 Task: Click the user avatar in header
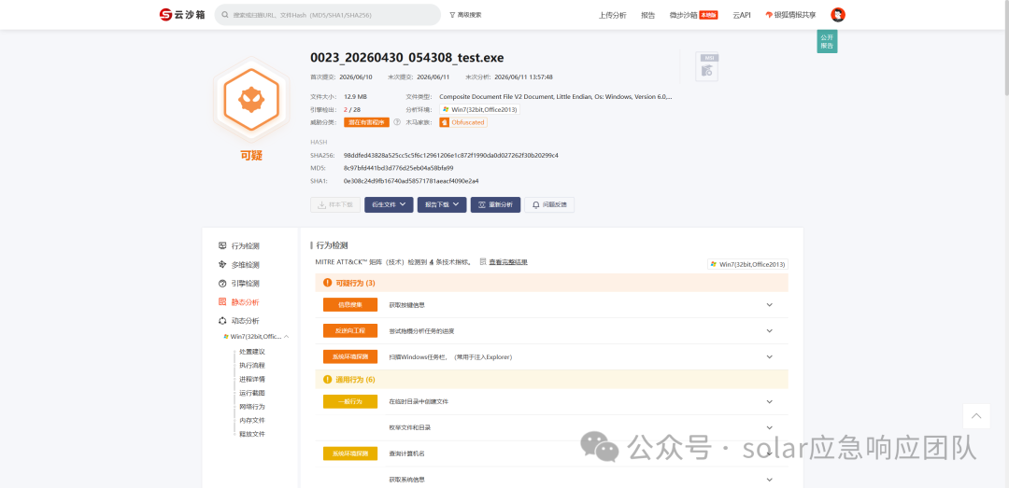click(x=838, y=15)
